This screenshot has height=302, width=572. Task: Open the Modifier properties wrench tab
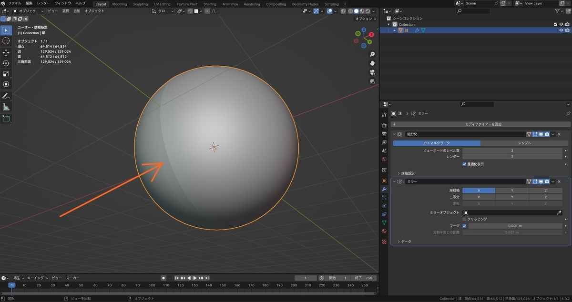[x=384, y=189]
